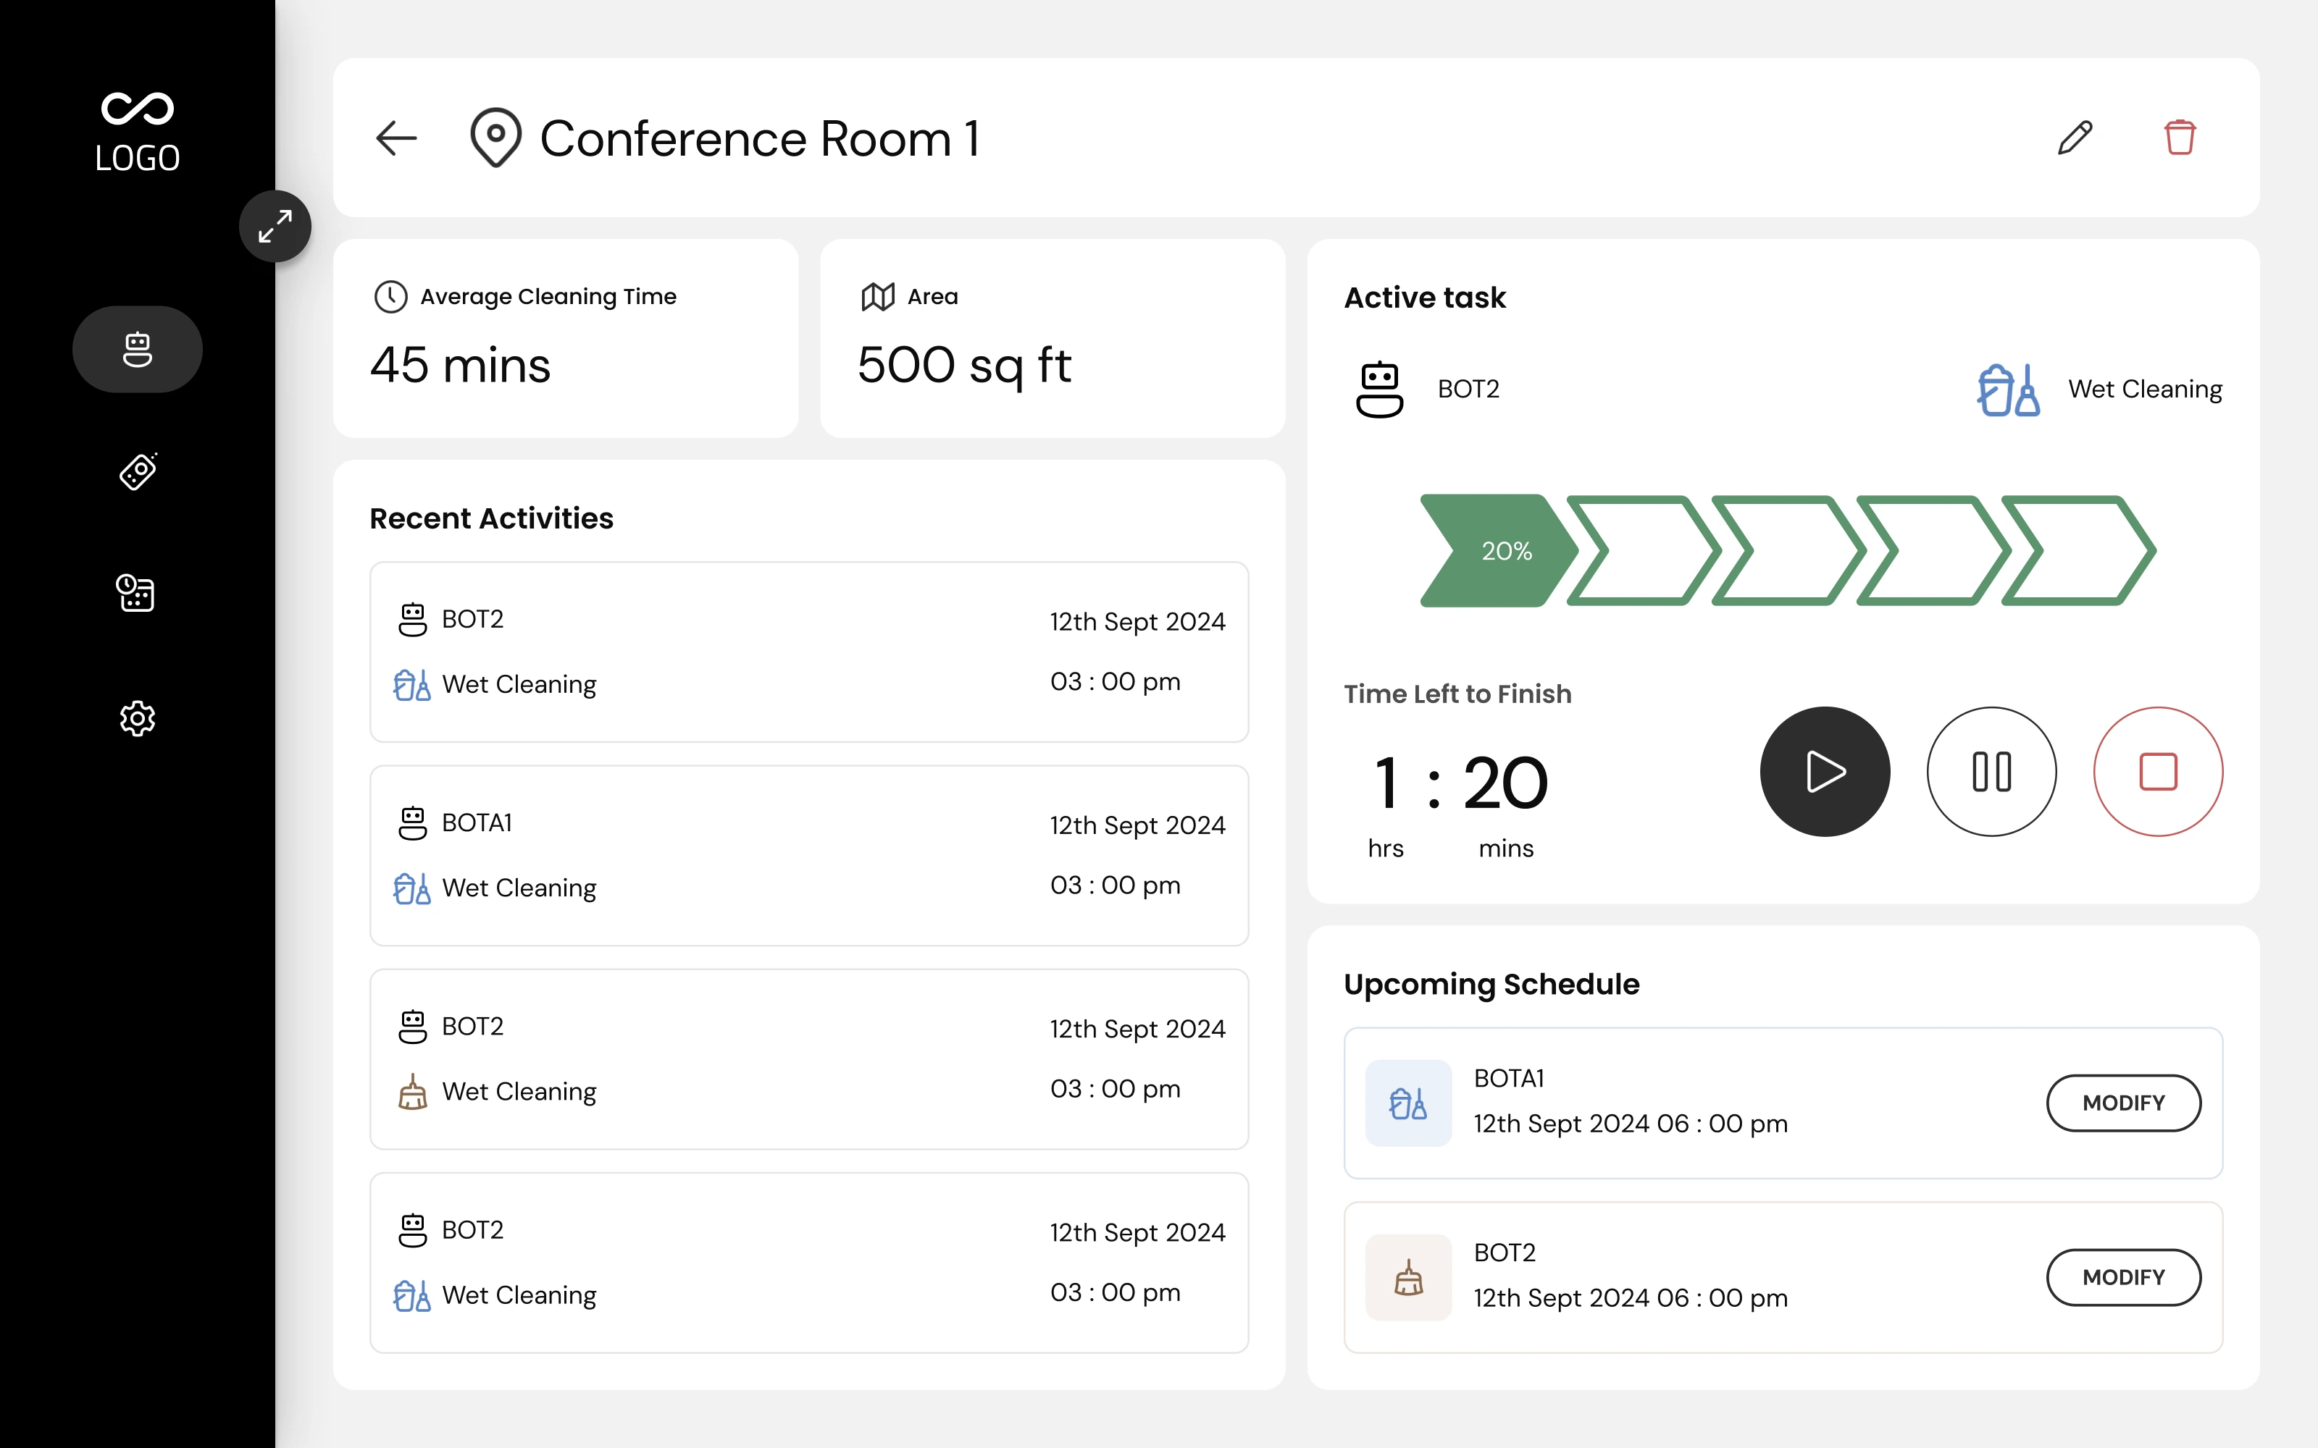Image resolution: width=2318 pixels, height=1448 pixels.
Task: Click the BOT2 name in Active task
Action: click(x=1468, y=389)
